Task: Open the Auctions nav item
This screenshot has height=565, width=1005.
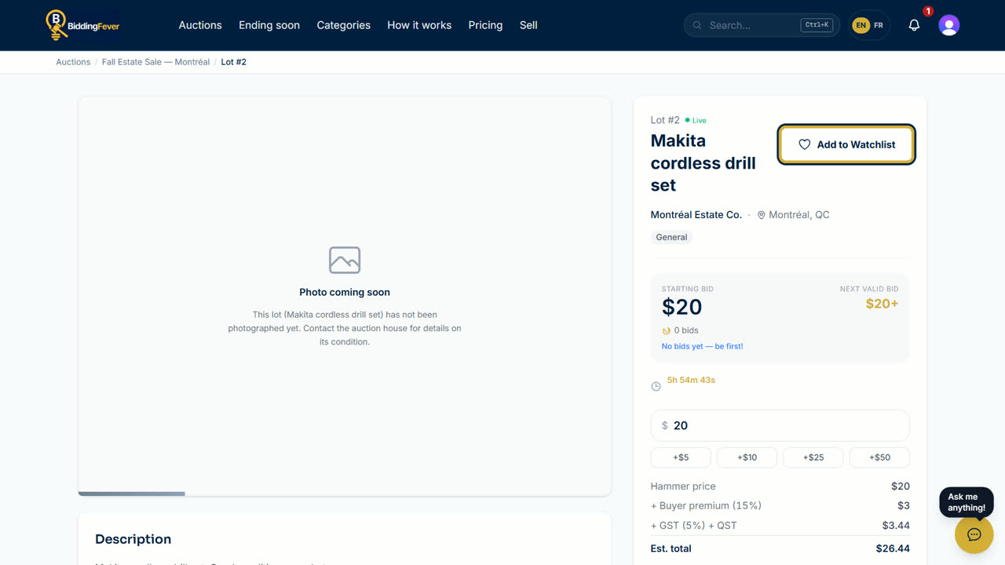Action: (x=200, y=25)
